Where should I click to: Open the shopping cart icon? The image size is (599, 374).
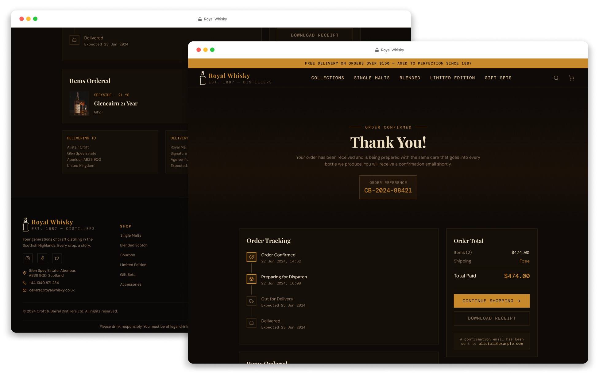click(x=571, y=78)
